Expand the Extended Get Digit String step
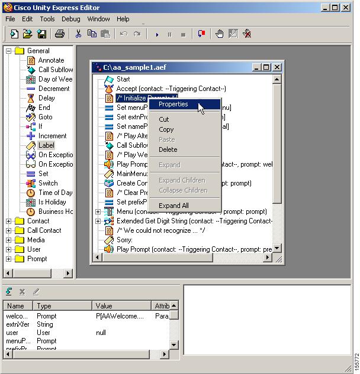The height and width of the screenshot is (374, 360). [98, 221]
